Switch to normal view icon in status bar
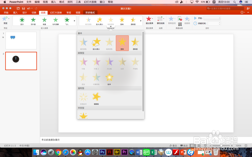Image resolution: width=252 pixels, height=157 pixels. coord(193,146)
